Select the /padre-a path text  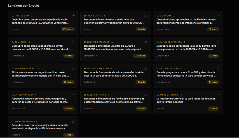[88, 108]
